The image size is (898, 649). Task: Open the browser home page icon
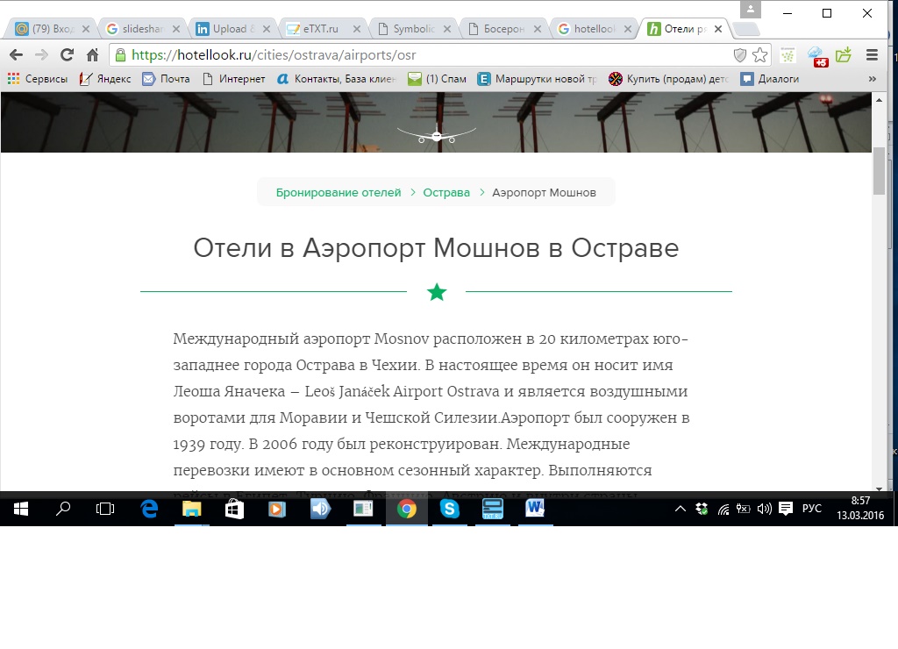[x=92, y=55]
